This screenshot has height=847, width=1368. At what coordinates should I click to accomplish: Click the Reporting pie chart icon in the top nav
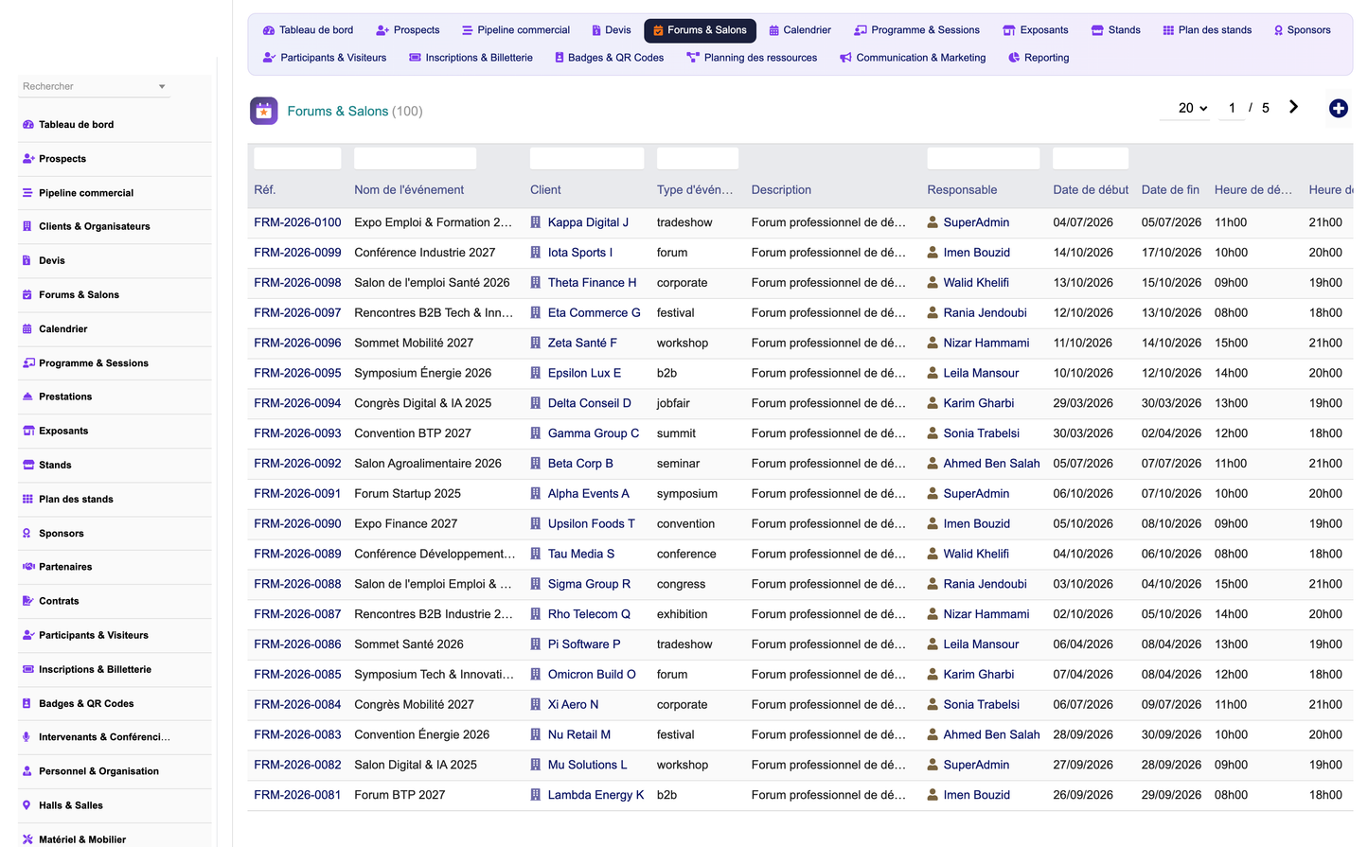[x=1014, y=58]
